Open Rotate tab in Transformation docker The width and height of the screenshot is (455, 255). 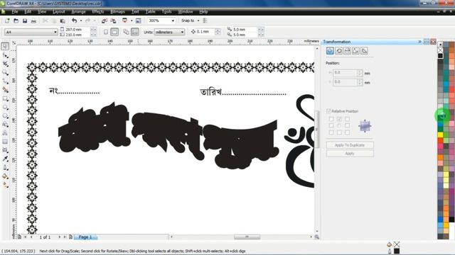click(338, 51)
